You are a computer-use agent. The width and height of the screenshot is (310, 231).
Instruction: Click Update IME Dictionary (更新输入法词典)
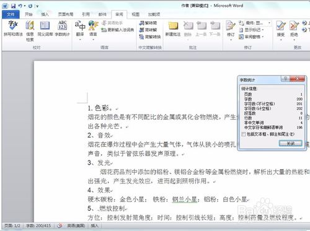pyautogui.click(x=118, y=30)
